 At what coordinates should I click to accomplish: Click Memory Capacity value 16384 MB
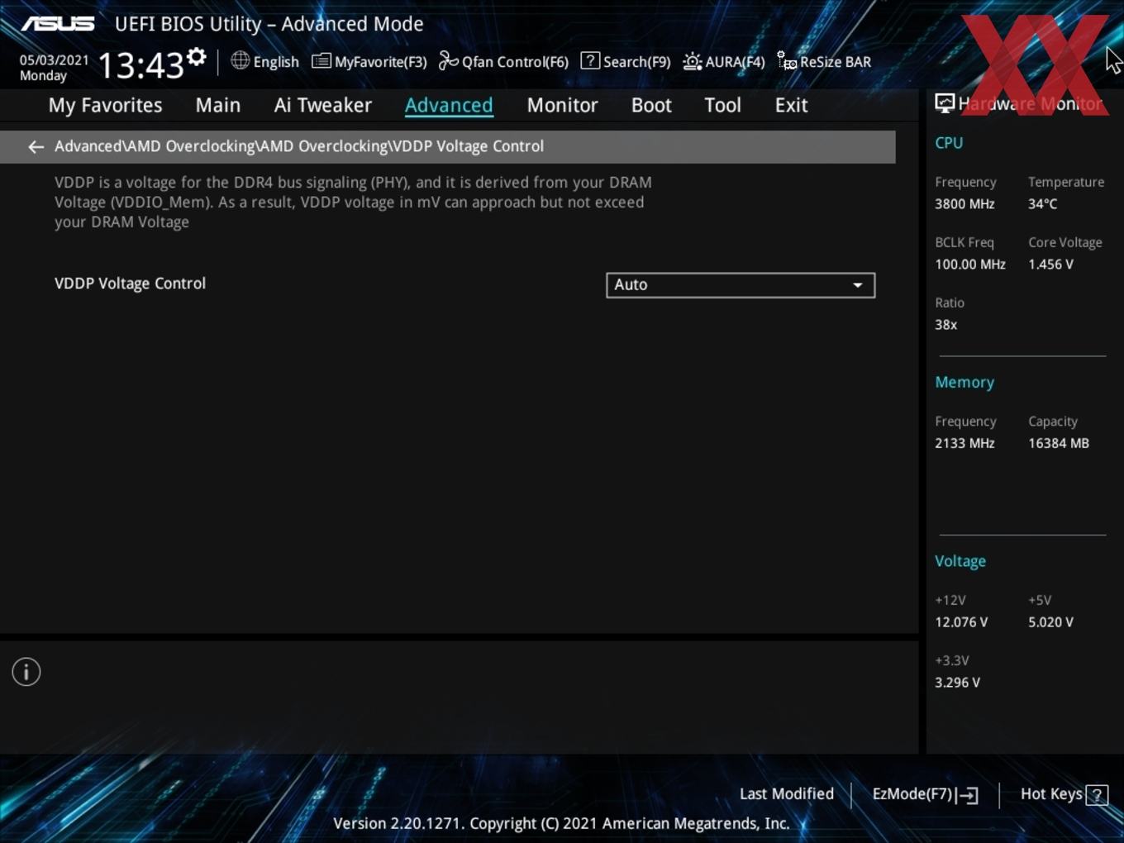tap(1059, 443)
